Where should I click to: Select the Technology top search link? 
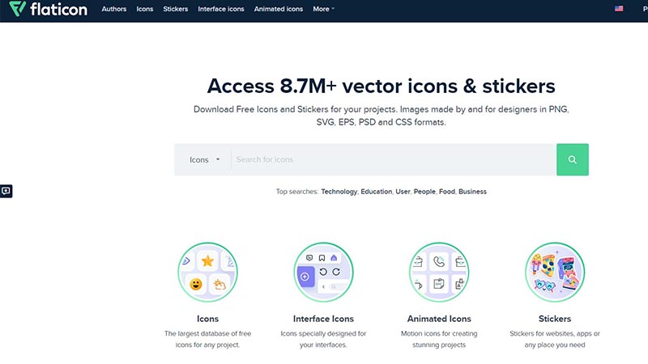coord(339,192)
